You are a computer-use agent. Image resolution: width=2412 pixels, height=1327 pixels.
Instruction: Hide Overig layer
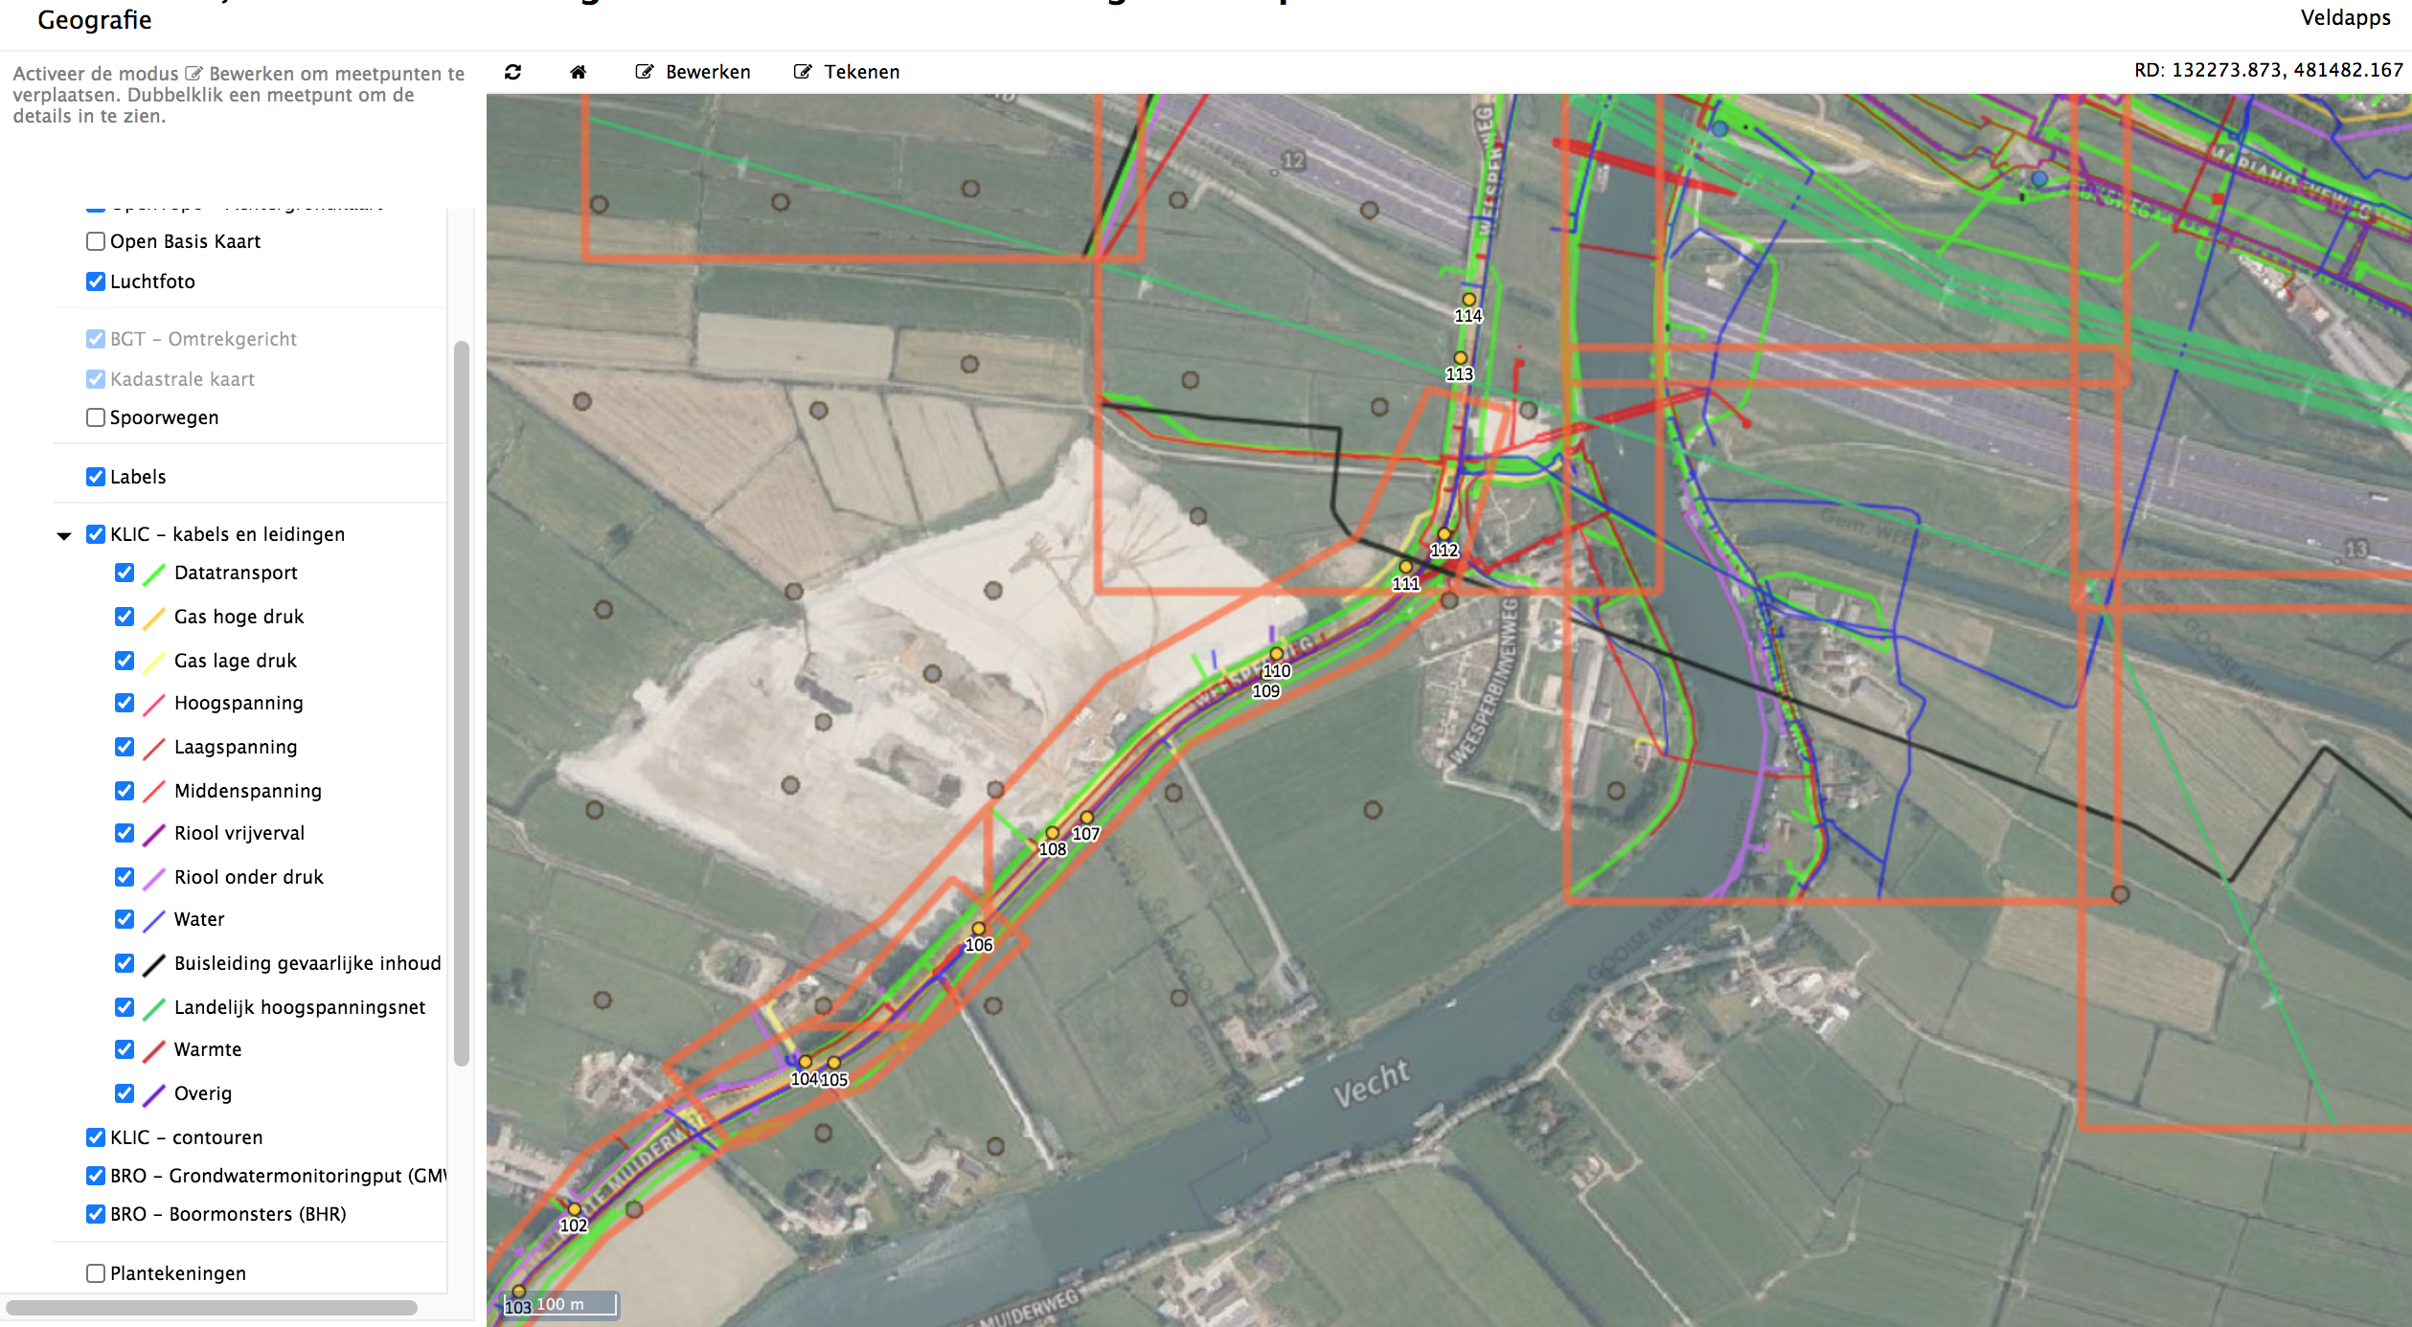(x=125, y=1093)
